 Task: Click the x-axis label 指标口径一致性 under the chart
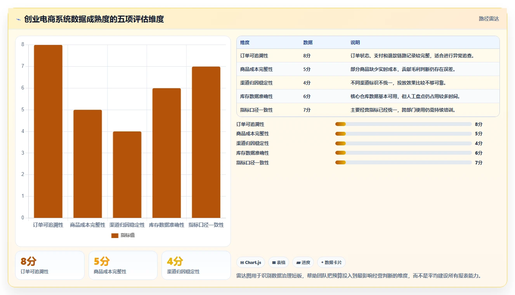coord(206,225)
